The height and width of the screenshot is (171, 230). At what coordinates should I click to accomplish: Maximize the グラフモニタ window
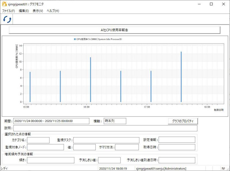click(x=211, y=4)
